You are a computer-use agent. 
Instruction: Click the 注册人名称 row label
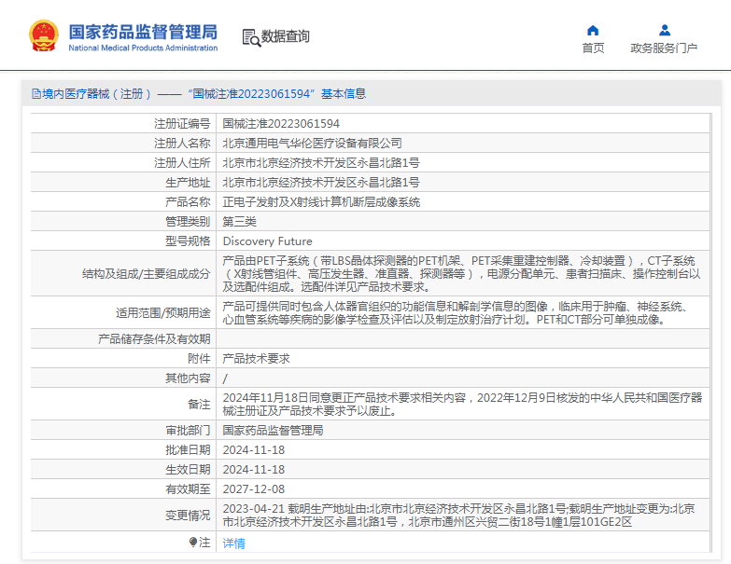coord(182,144)
